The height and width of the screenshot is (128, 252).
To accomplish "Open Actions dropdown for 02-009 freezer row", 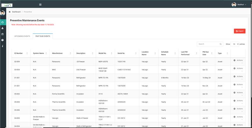I will [x=238, y=61].
